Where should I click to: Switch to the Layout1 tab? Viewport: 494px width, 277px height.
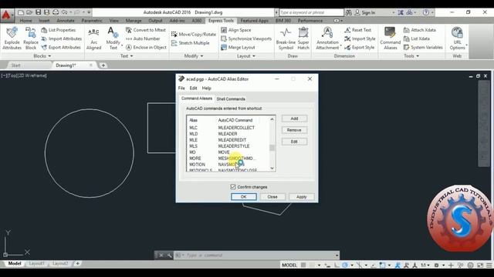click(x=36, y=263)
